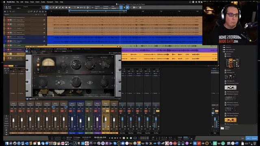Toggle the Mute button on the Drum Bus channel

pos(121,111)
